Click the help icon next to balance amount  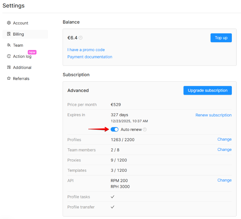point(81,38)
